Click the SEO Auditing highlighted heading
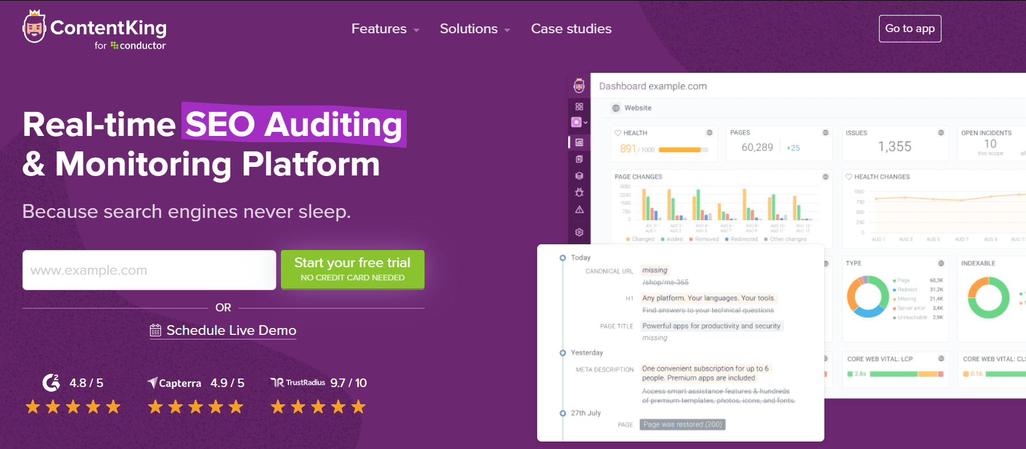This screenshot has height=449, width=1026. [x=294, y=124]
